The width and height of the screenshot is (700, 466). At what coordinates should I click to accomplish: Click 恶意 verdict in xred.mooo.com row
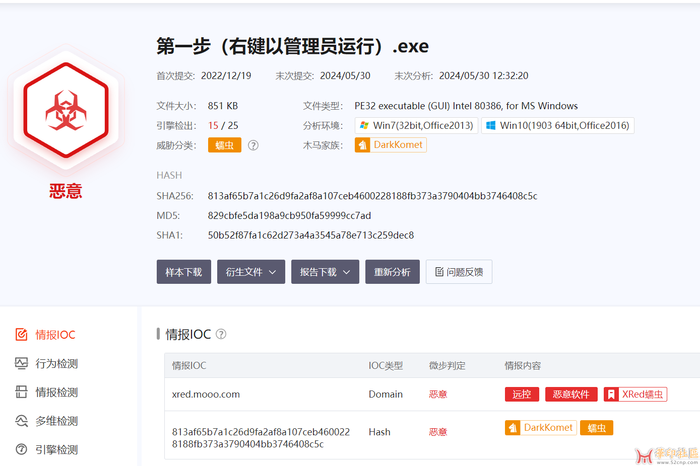438,395
